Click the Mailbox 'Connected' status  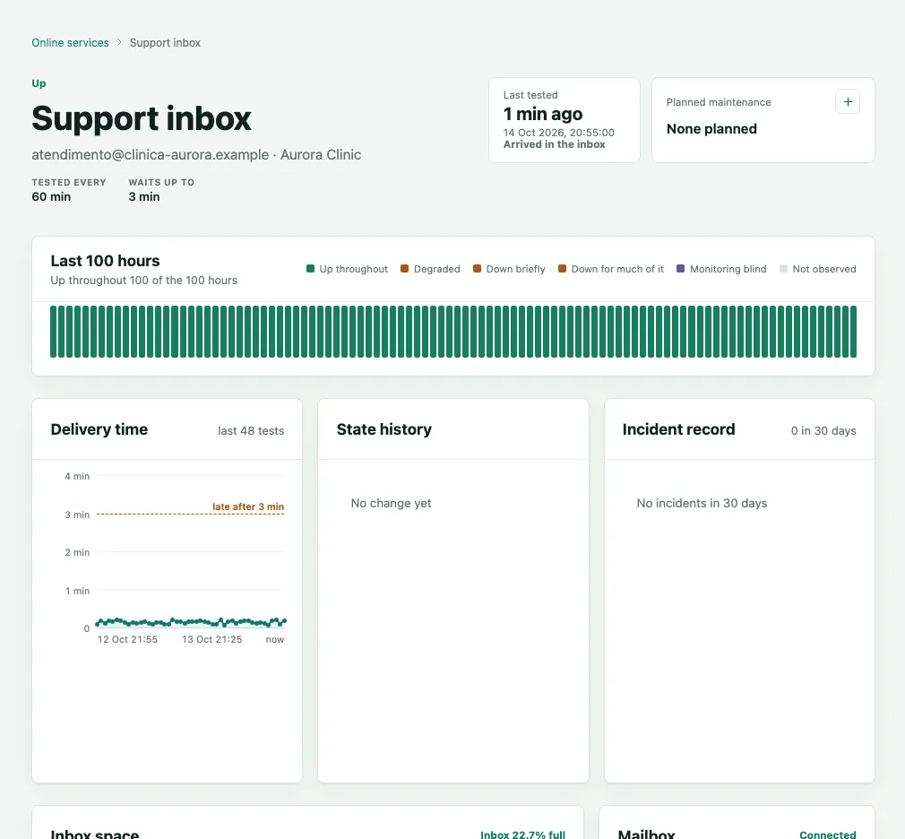coord(828,835)
